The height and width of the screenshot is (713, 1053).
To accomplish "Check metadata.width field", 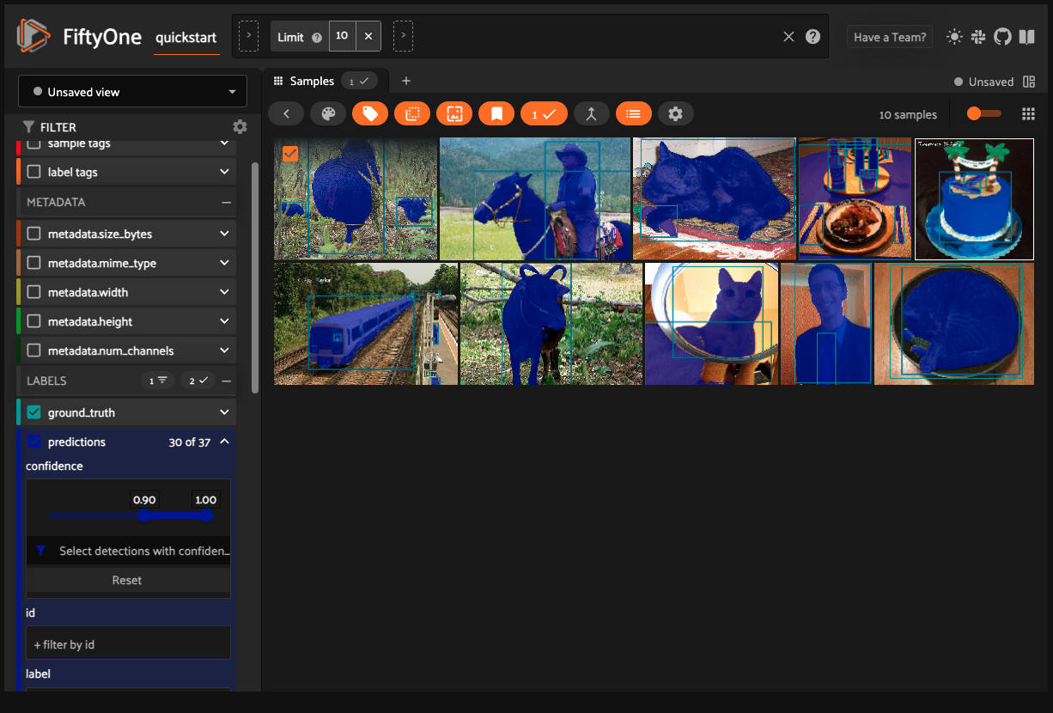I will click(x=34, y=292).
